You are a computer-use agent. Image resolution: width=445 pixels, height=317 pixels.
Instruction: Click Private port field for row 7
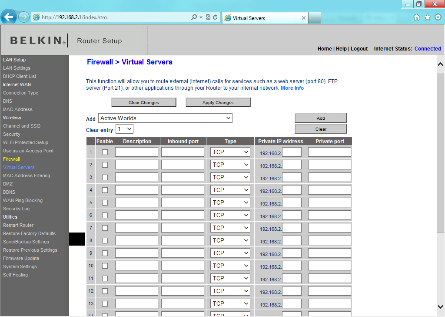[329, 228]
